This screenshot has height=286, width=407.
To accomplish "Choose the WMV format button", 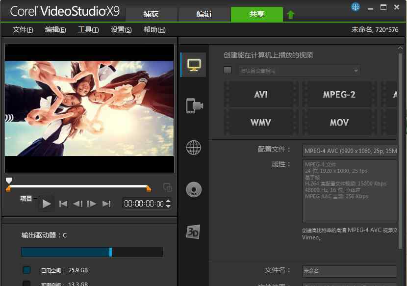I will pyautogui.click(x=261, y=122).
